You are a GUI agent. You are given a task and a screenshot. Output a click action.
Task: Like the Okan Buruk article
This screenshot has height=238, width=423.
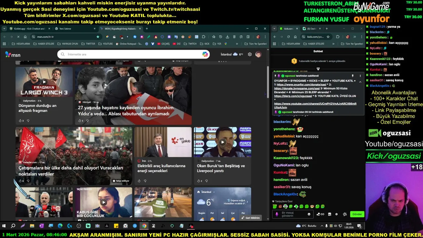pos(199,181)
